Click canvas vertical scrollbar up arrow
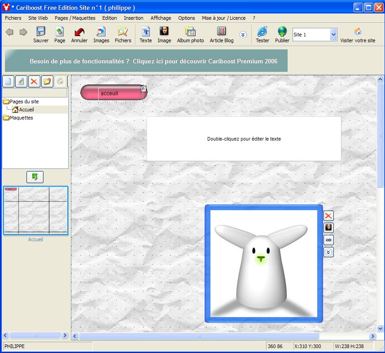The width and height of the screenshot is (385, 353). pos(380,79)
